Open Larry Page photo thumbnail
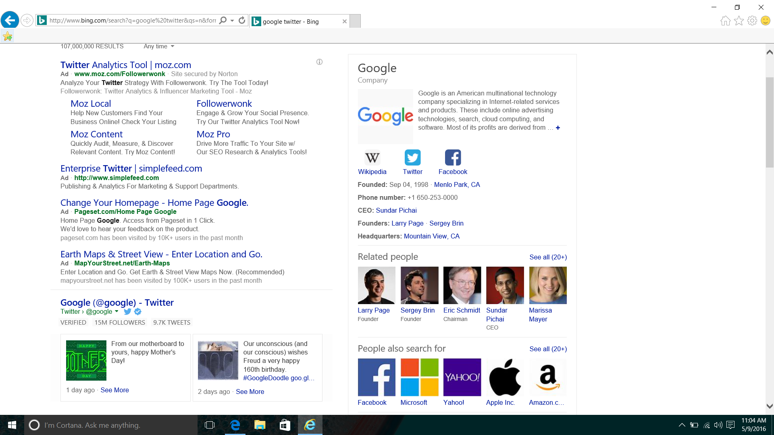 click(377, 285)
